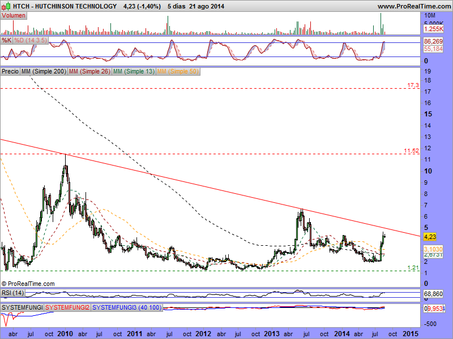Click the 86,269 stochastic value tag
Screen dimensions: 453x339
click(433, 41)
